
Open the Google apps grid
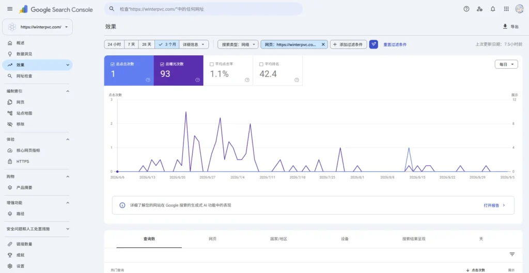pos(506,9)
